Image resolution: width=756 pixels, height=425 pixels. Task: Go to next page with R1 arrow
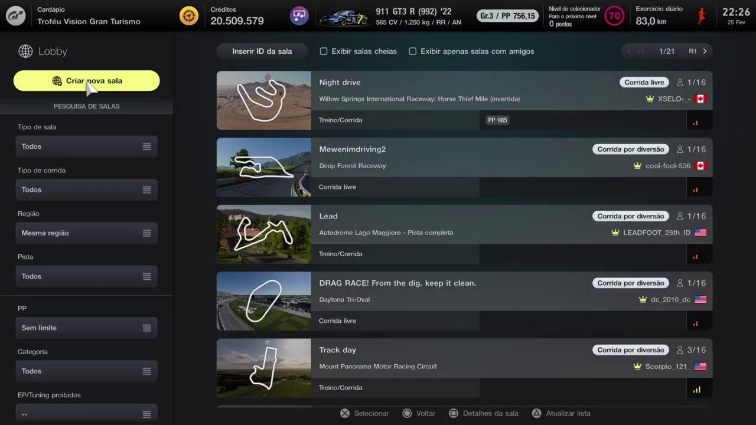[x=705, y=51]
